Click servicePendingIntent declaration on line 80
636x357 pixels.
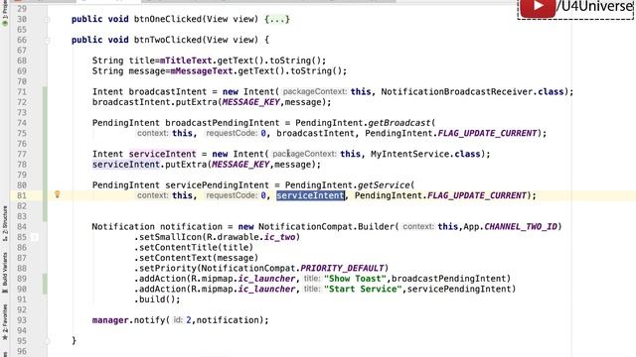217,185
